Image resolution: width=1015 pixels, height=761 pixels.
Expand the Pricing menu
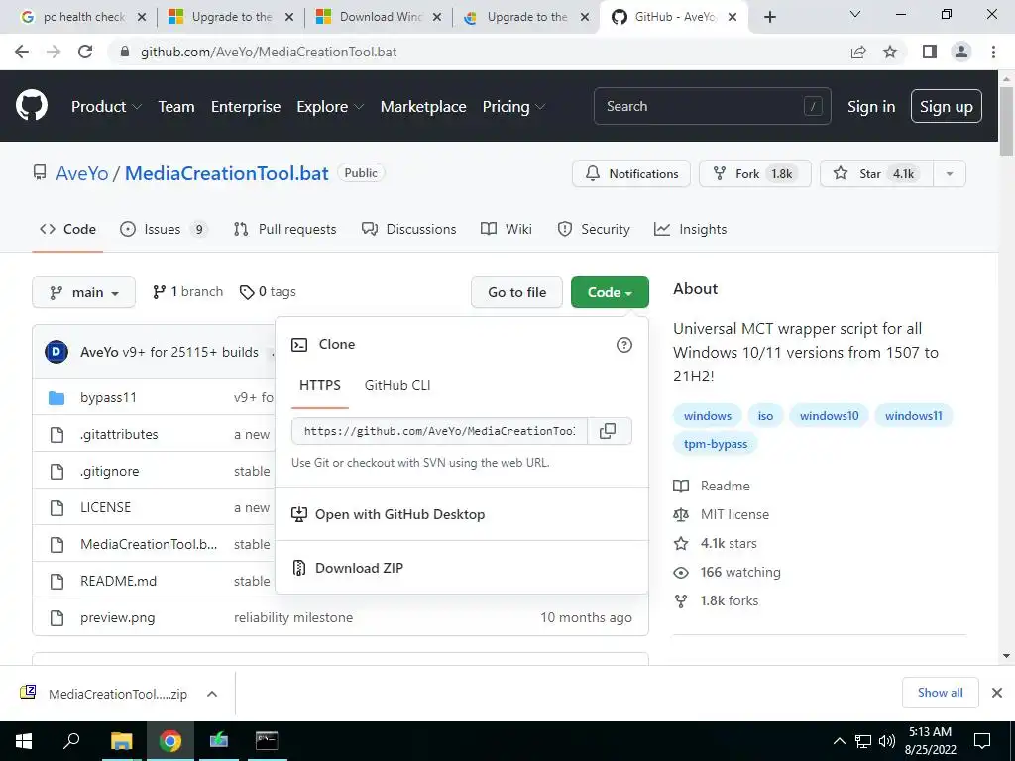tap(513, 107)
